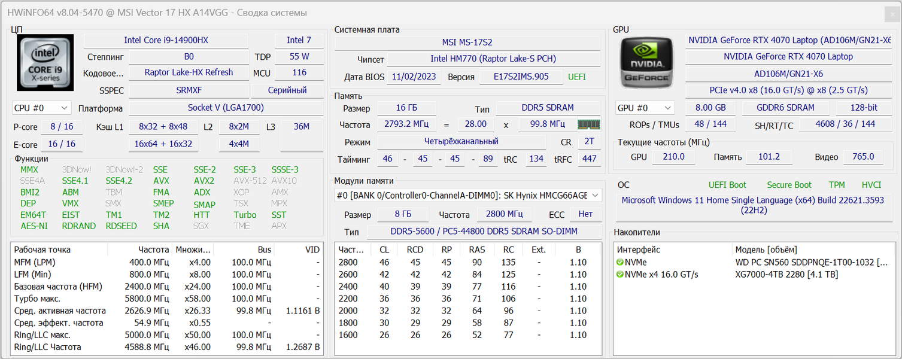This screenshot has height=359, width=902.
Task: Click the NVIDIA GeForce RTX 4070 Laptop field
Action: pyautogui.click(x=788, y=57)
